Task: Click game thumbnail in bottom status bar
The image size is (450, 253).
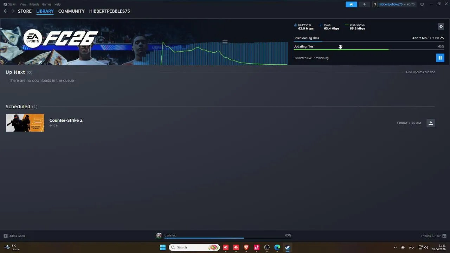Action: point(159,235)
